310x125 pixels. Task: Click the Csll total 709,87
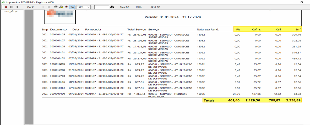click(x=275, y=100)
